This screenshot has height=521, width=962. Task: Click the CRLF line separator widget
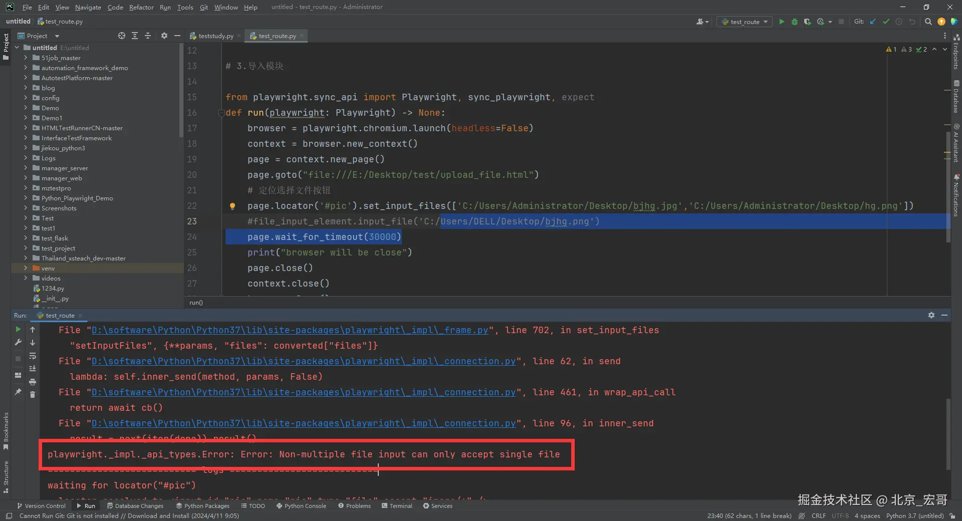(x=819, y=515)
